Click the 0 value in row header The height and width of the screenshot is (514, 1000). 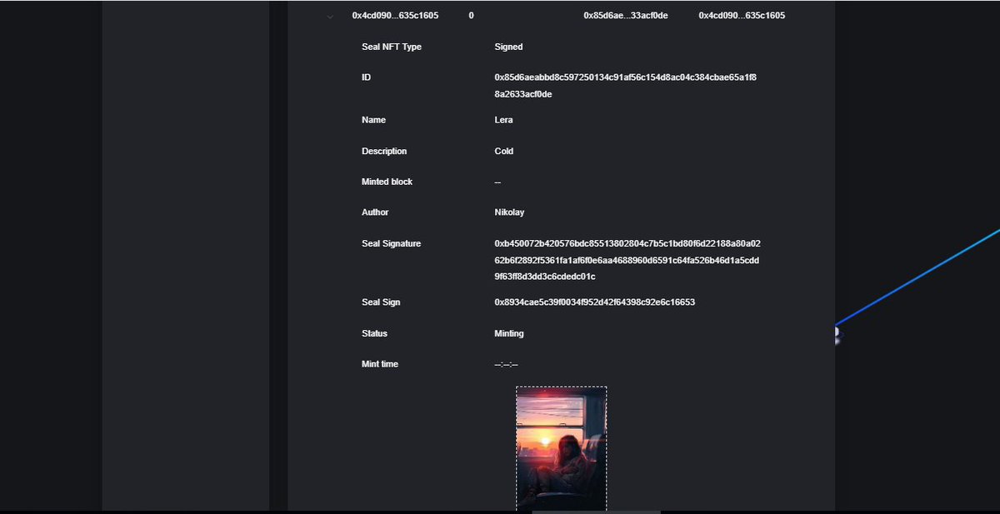tap(472, 16)
